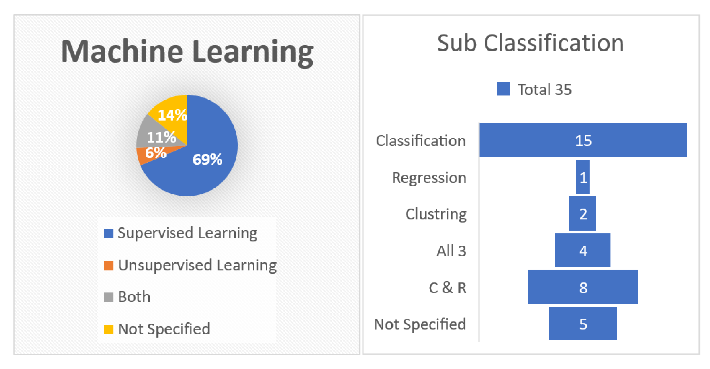Click the Classification bar showing 15
Screen dimensions: 710x369
pyautogui.click(x=583, y=140)
